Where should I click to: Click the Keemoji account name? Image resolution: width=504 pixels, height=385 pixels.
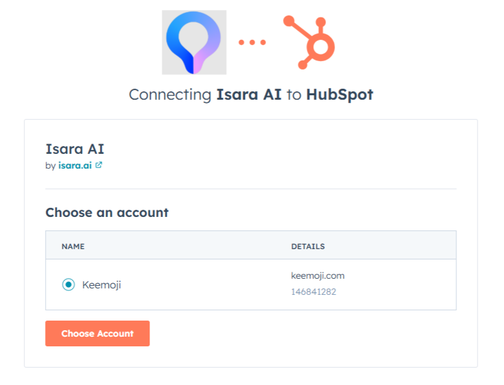pos(102,285)
